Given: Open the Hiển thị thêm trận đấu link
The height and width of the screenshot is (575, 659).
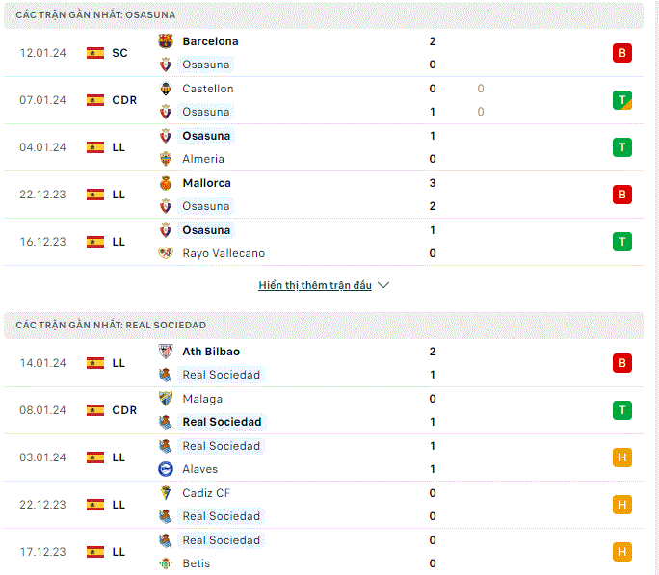Looking at the screenshot, I should pyautogui.click(x=315, y=285).
